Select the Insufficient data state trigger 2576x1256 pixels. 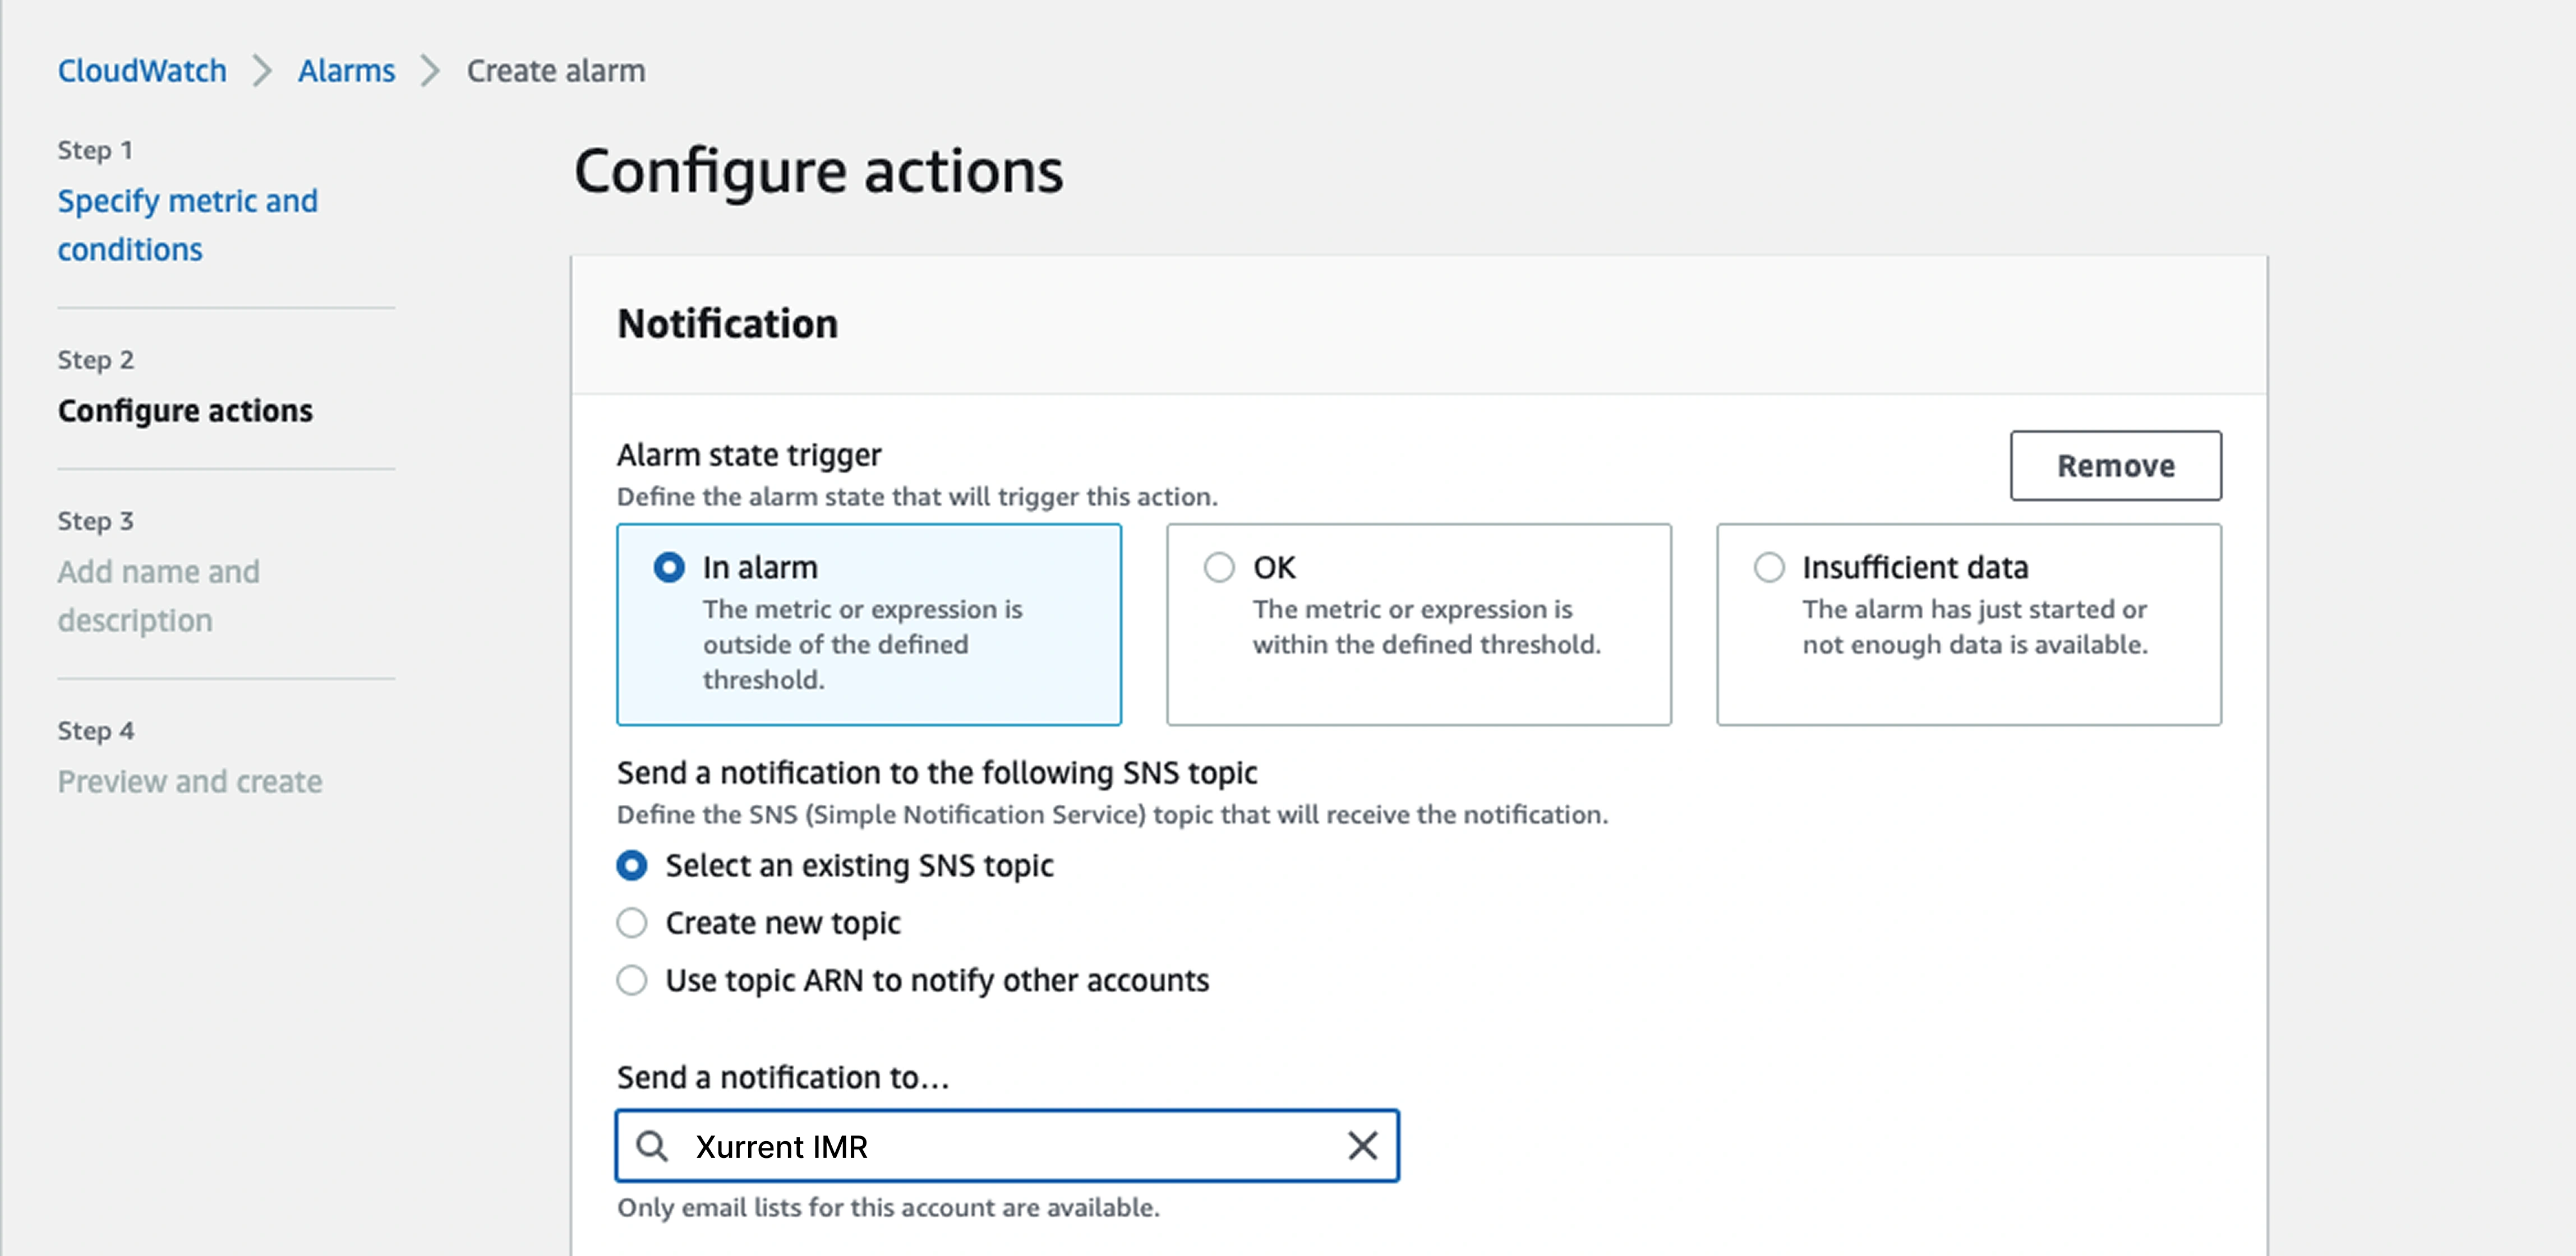point(1769,568)
